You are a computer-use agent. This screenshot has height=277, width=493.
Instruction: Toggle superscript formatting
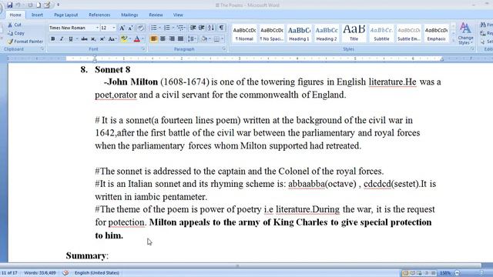102,39
